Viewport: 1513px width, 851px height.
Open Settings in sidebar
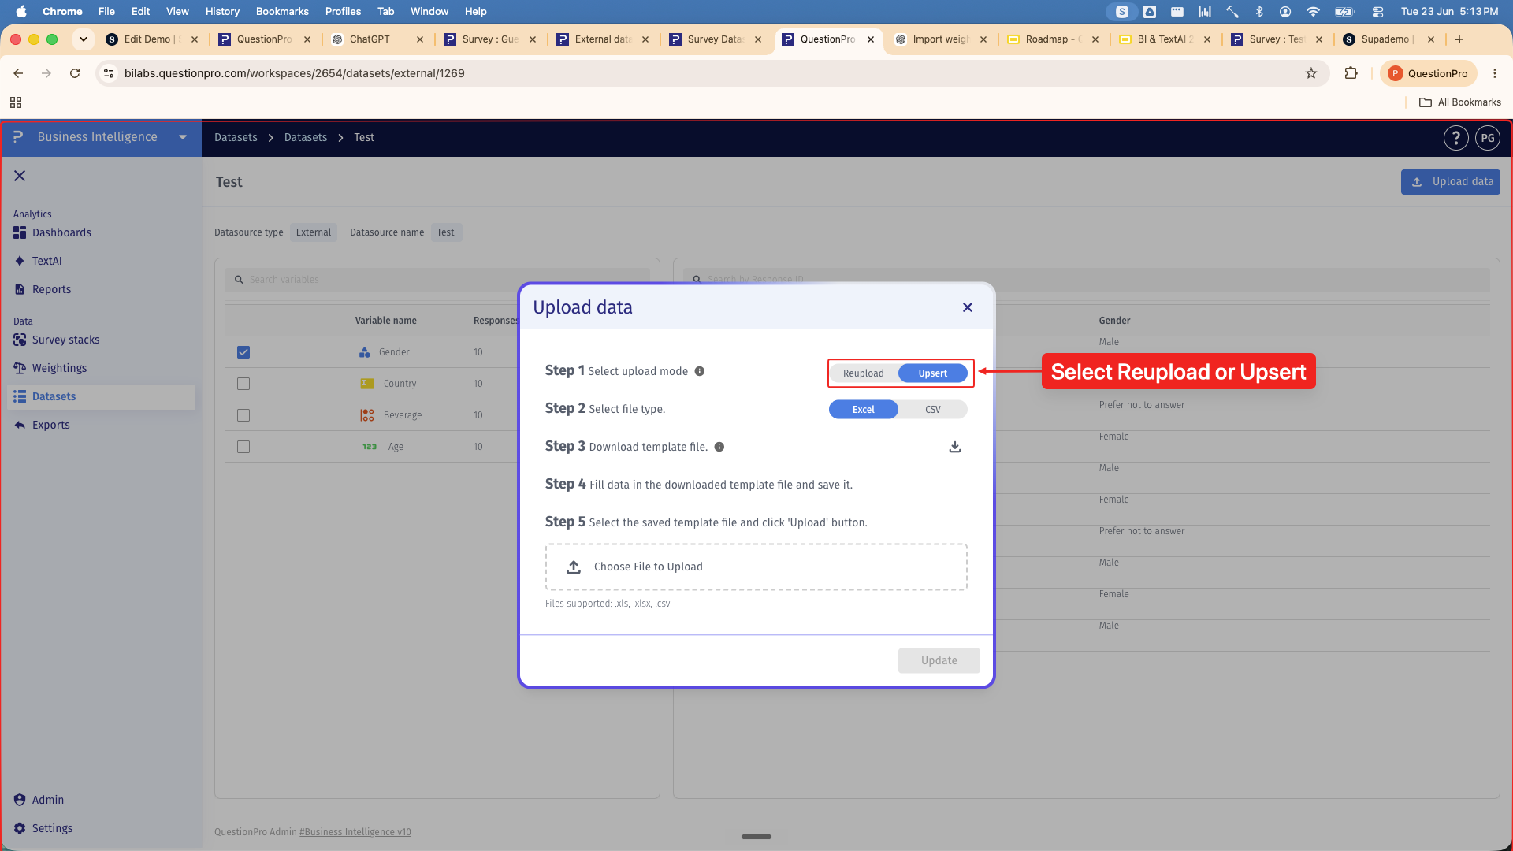pyautogui.click(x=52, y=828)
